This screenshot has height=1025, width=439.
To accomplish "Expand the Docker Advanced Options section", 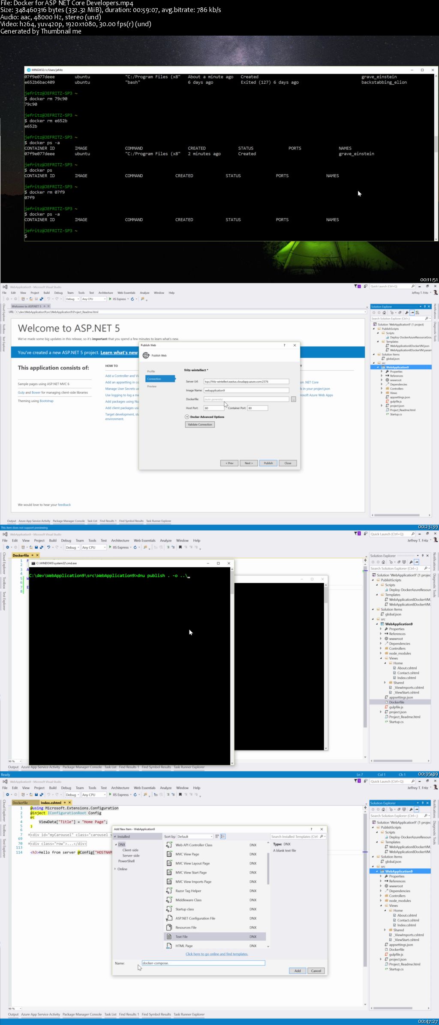I will tap(187, 417).
